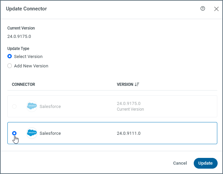Click greyed Salesforce logo in Current Version row

click(32, 106)
